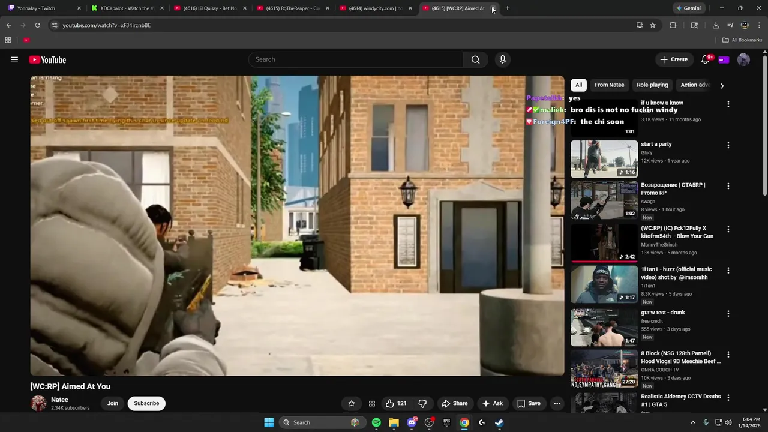768x432 pixels.
Task: Show more filter chips with right arrow
Action: click(x=722, y=85)
